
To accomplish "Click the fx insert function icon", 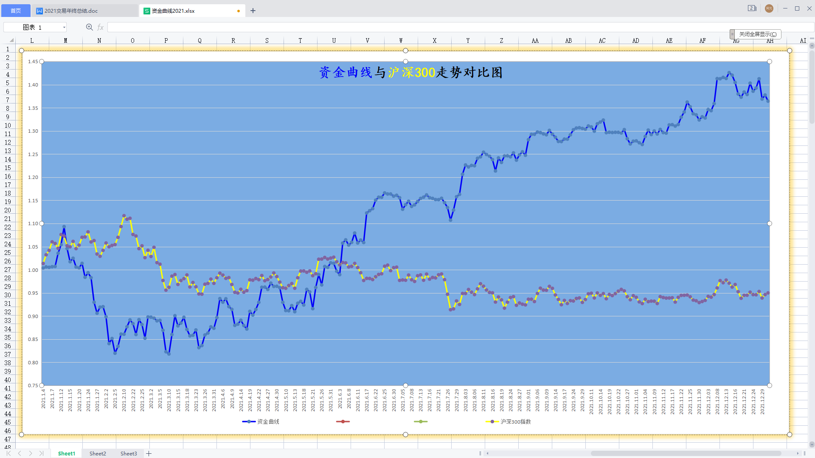I will pos(101,27).
